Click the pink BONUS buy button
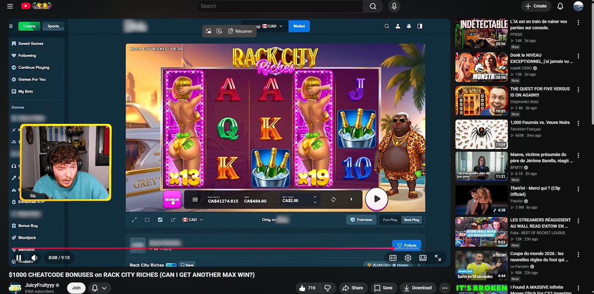This screenshot has width=594, height=294. click(172, 200)
